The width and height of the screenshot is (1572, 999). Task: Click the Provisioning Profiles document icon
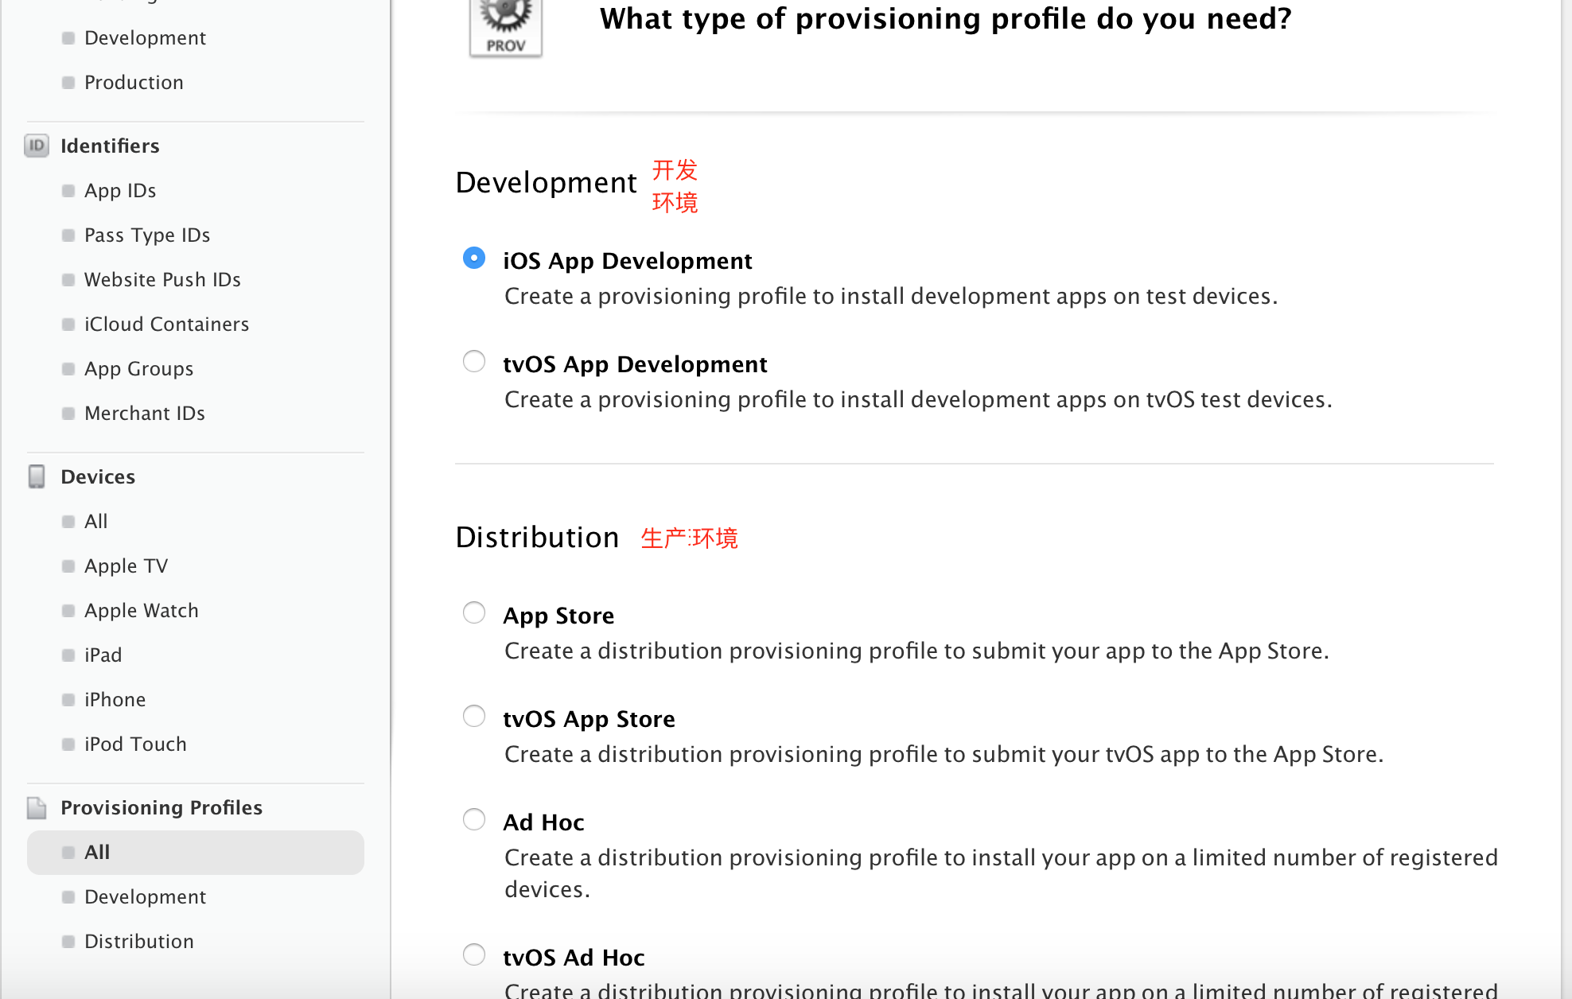coord(37,807)
